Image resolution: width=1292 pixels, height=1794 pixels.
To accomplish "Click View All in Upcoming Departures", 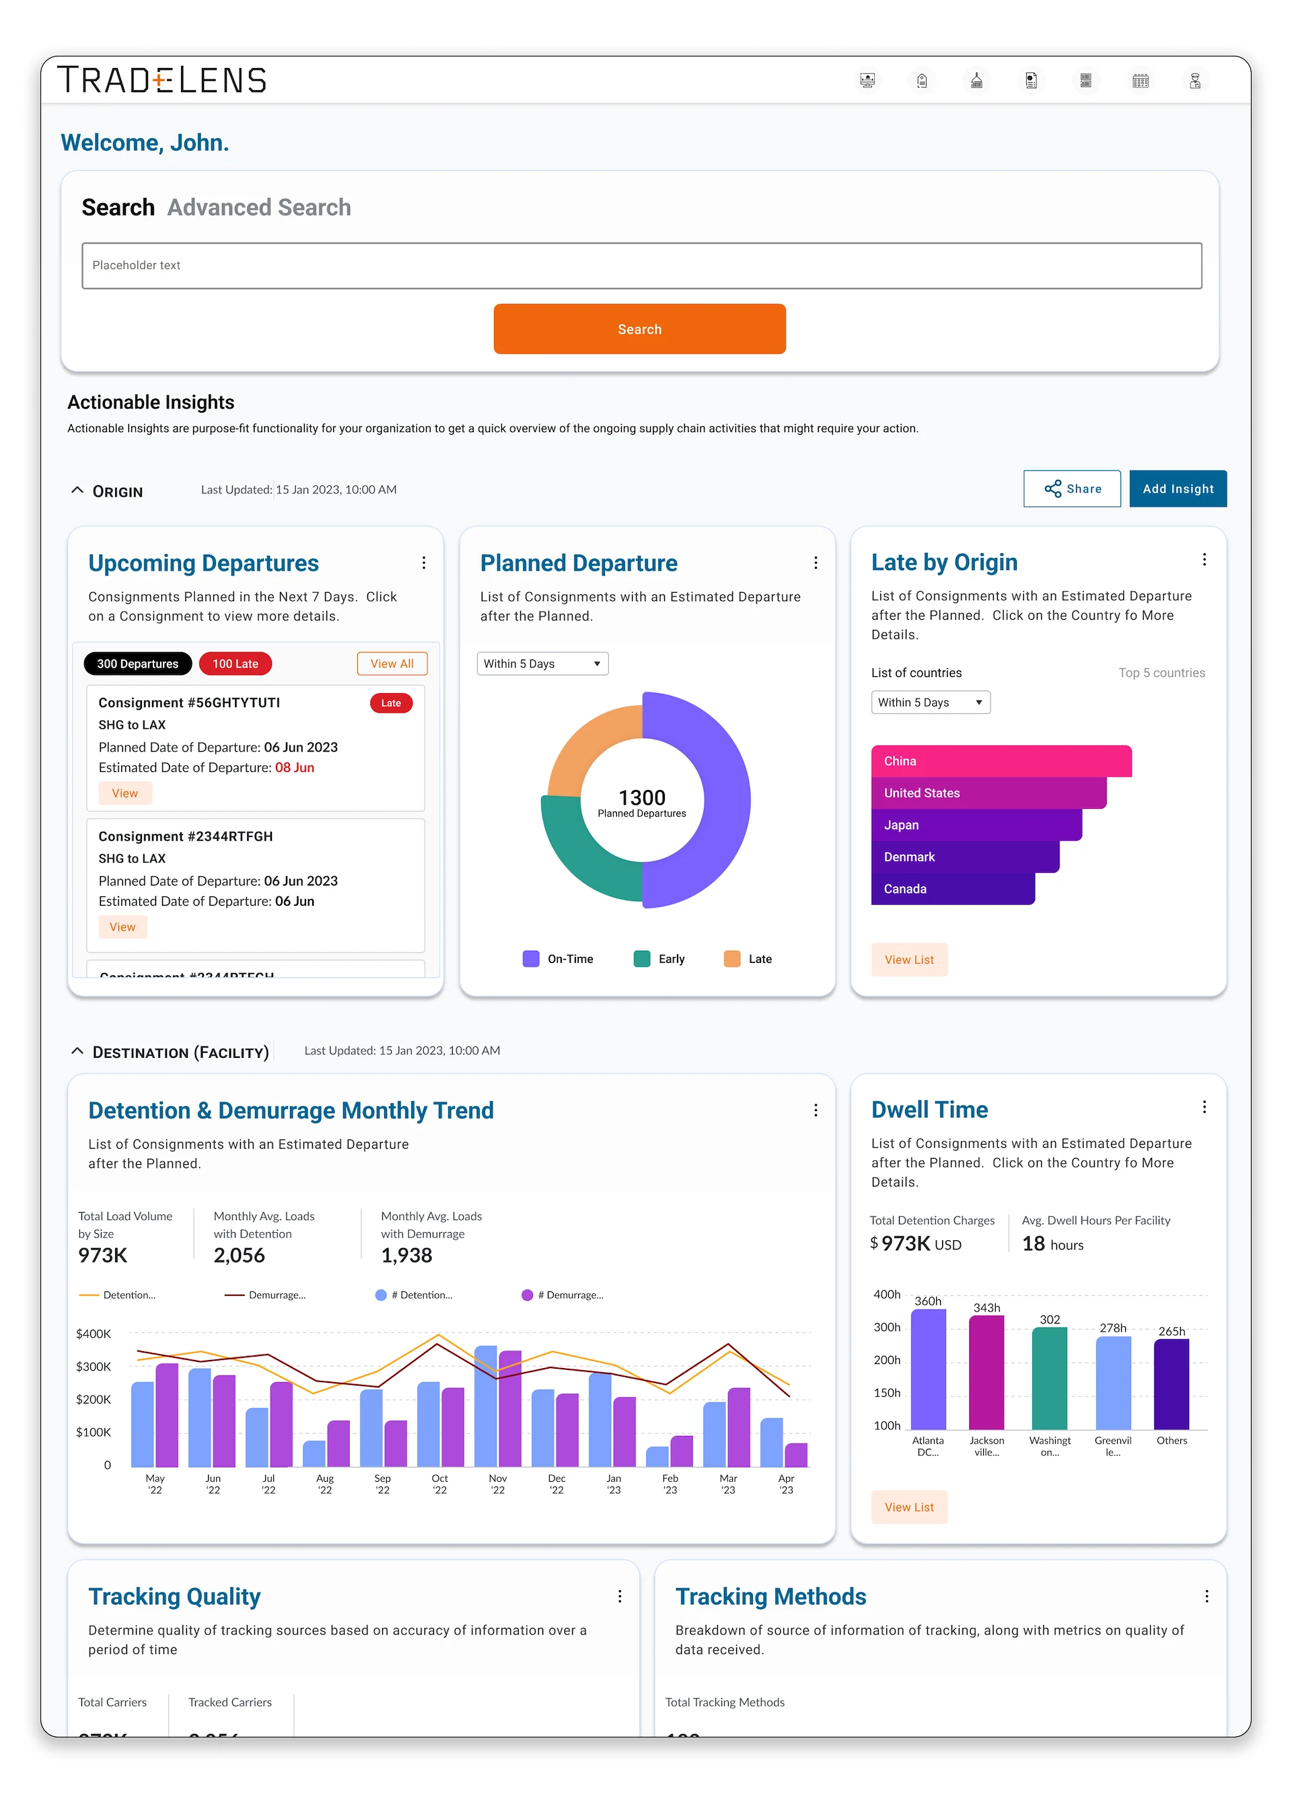I will (x=392, y=663).
